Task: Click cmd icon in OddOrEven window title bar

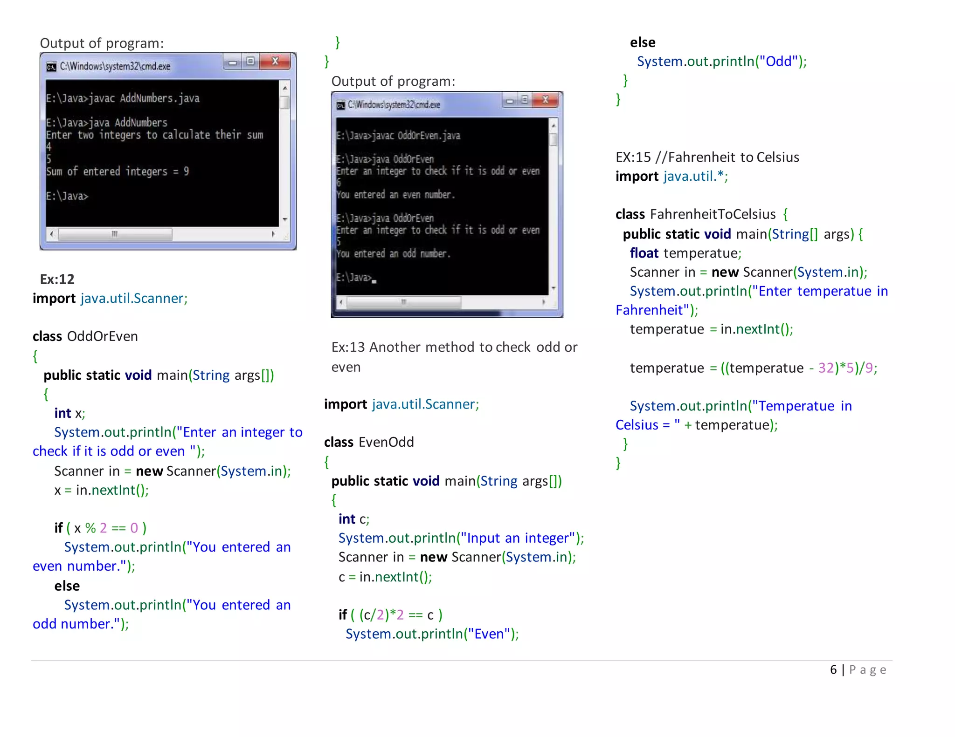Action: pos(341,106)
